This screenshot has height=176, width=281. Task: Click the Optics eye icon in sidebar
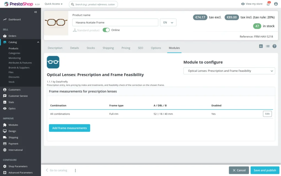pos(5,108)
